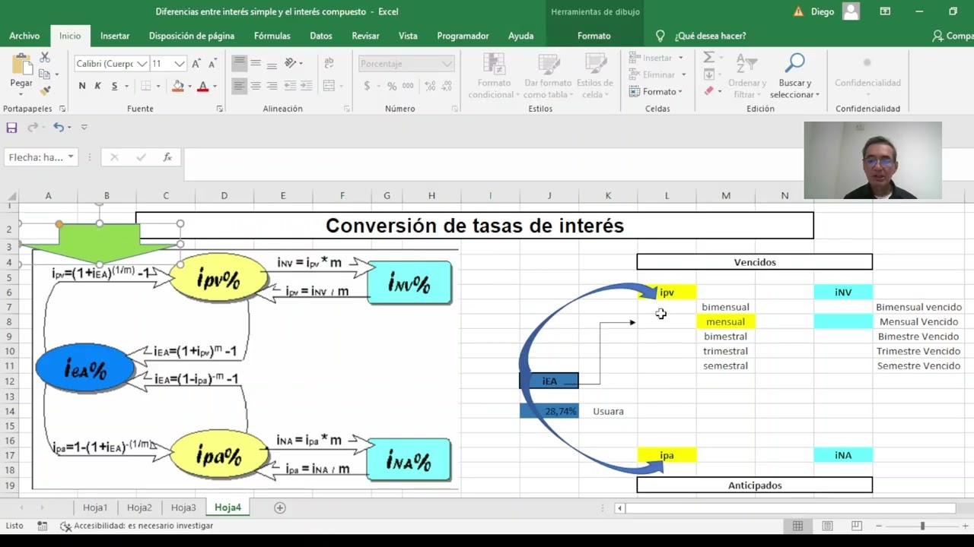Align text to top of cell
974x547 pixels.
point(240,63)
